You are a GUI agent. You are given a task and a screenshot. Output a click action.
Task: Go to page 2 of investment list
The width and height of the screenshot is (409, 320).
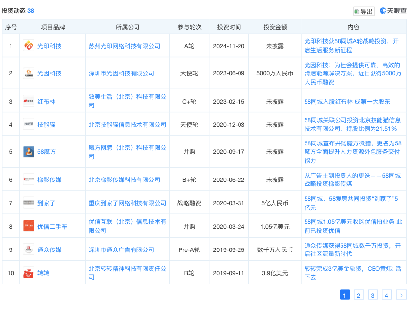359,295
